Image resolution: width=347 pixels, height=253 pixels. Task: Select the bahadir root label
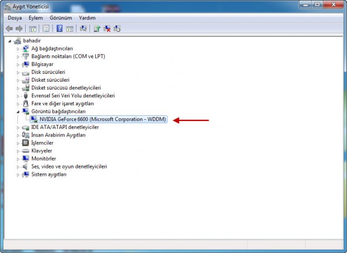pos(32,41)
